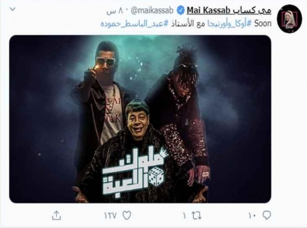The image size is (307, 228).
Task: Click the reply speech bubble icon
Action: coord(267,215)
